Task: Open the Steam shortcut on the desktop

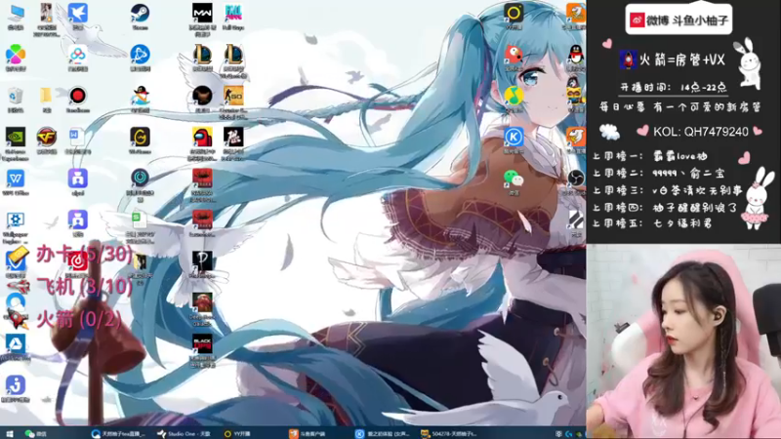Action: tap(140, 14)
